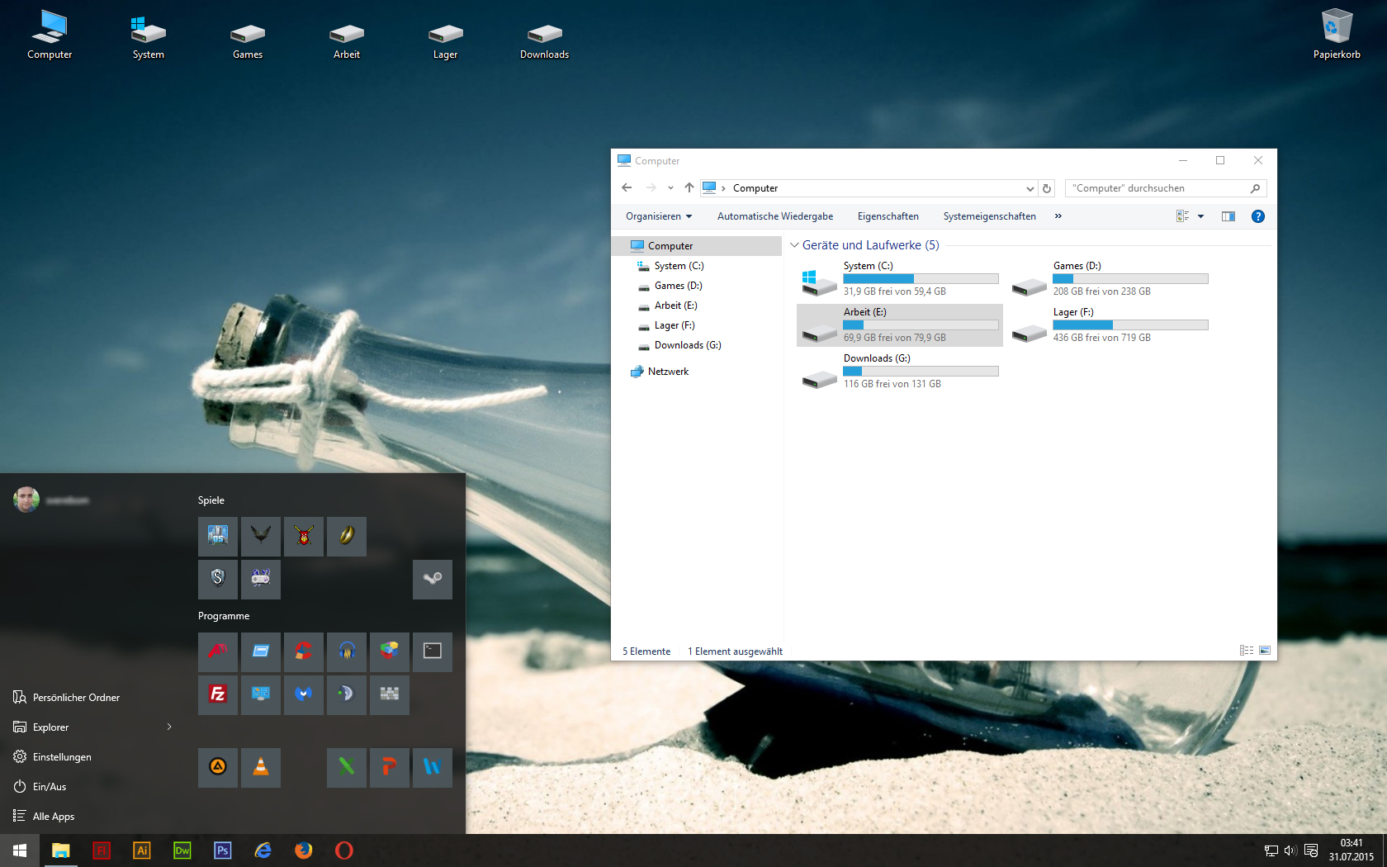Select Netzwerk in the navigation pane
This screenshot has width=1387, height=867.
point(668,372)
